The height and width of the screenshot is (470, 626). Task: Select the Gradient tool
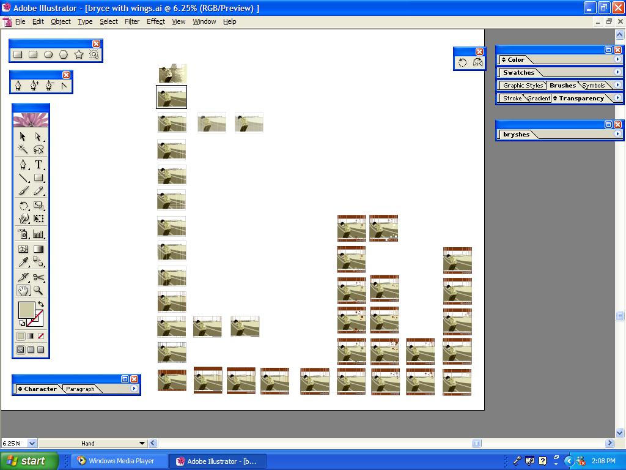click(39, 249)
